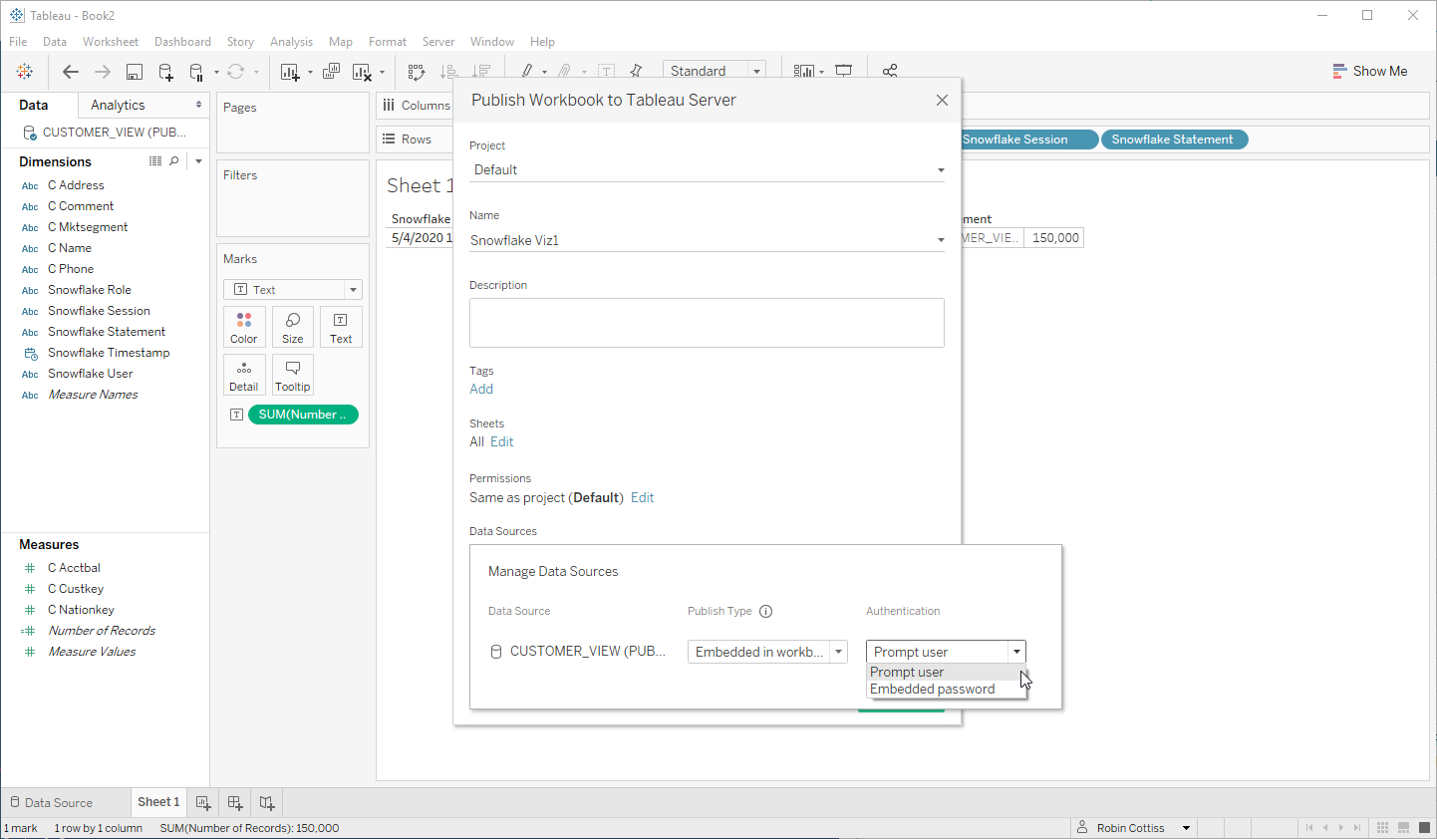The height and width of the screenshot is (839, 1437).
Task: Click the Save workbook icon
Action: pyautogui.click(x=135, y=71)
